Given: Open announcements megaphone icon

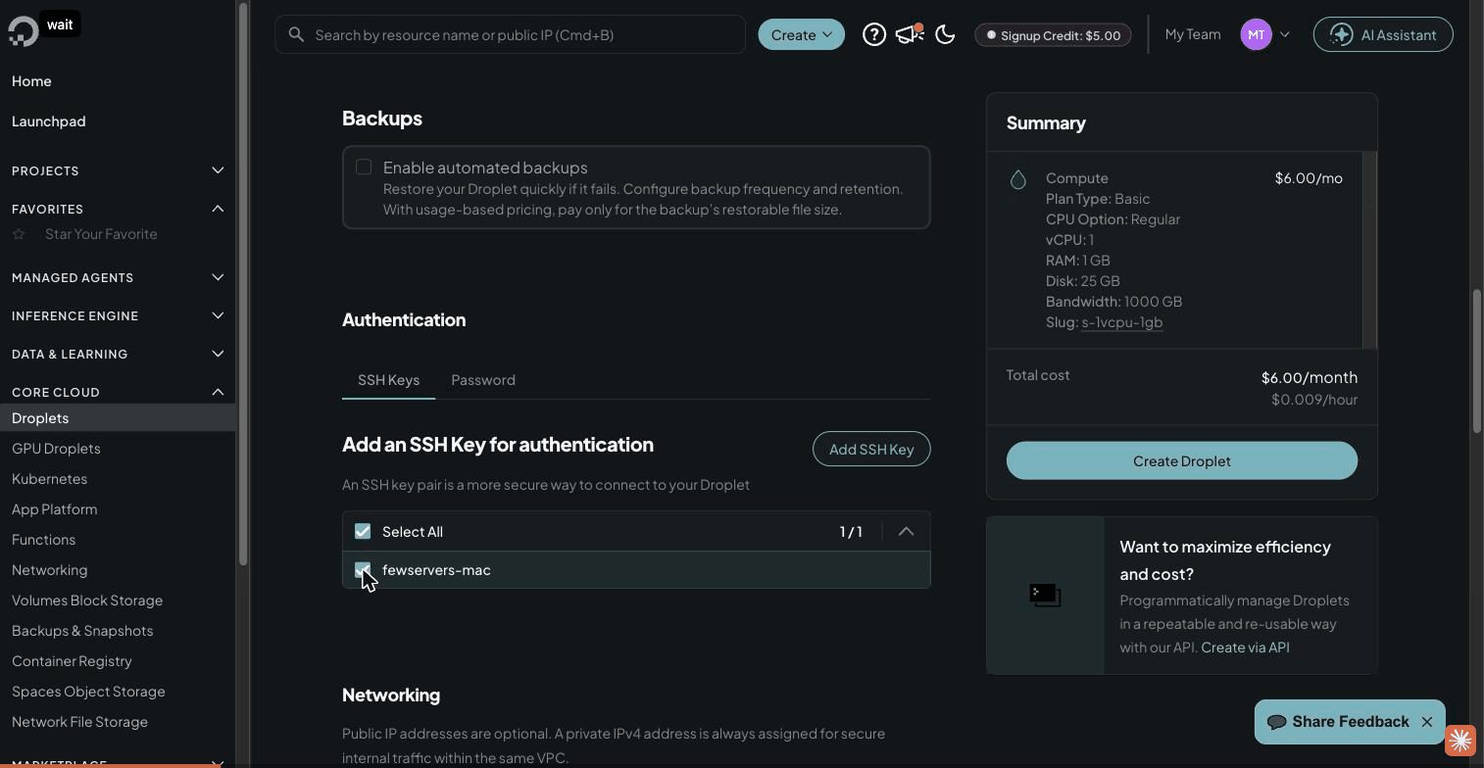Looking at the screenshot, I should coord(910,34).
